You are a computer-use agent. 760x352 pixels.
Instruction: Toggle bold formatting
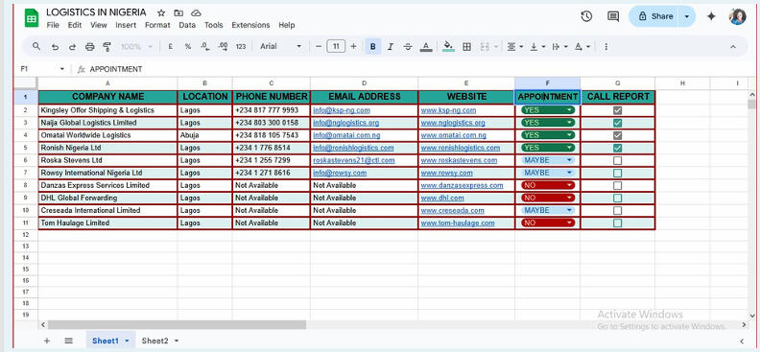(372, 46)
